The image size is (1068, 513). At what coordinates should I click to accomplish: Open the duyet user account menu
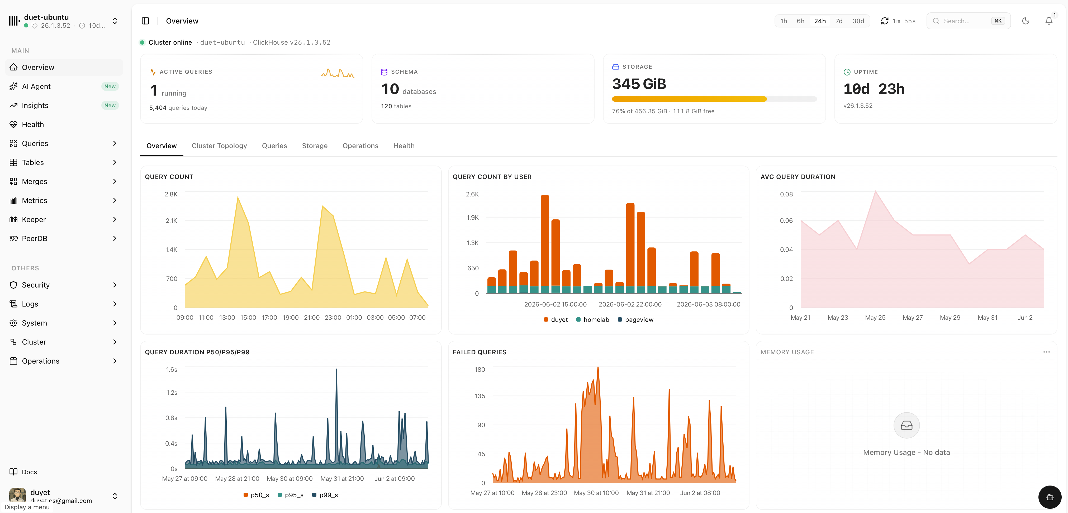pyautogui.click(x=64, y=496)
